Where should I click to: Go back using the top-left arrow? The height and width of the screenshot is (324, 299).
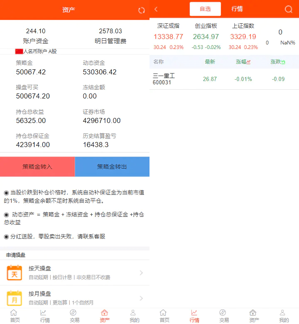point(156,10)
